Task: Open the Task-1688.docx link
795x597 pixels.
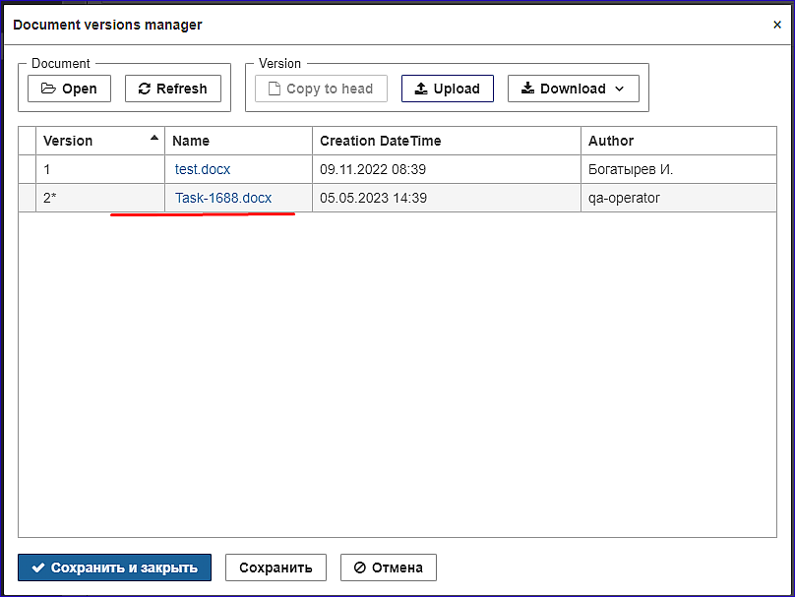Action: [x=223, y=198]
